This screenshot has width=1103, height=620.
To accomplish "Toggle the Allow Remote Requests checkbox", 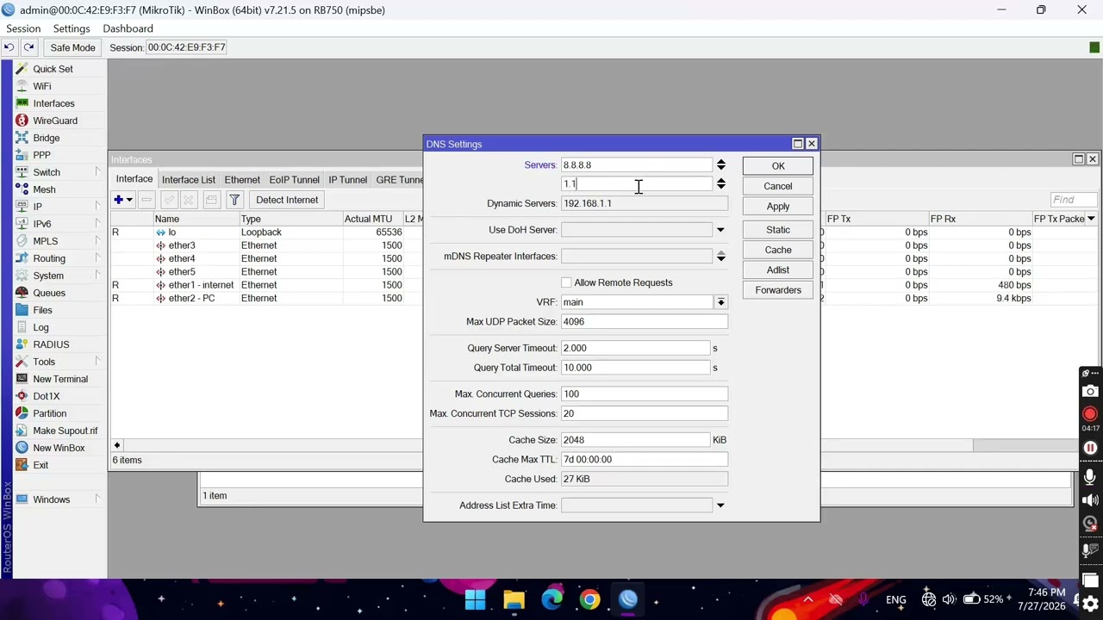I will pos(566,282).
